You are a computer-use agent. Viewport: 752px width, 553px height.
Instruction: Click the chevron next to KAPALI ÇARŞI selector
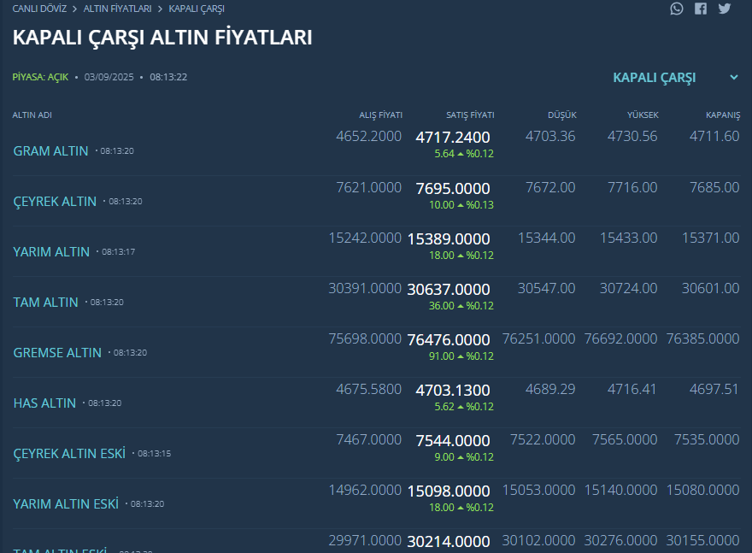(733, 77)
